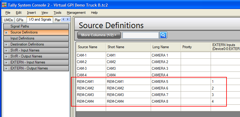Click REM-CAM1 in Short Name column
The image size is (240, 117).
[128, 82]
